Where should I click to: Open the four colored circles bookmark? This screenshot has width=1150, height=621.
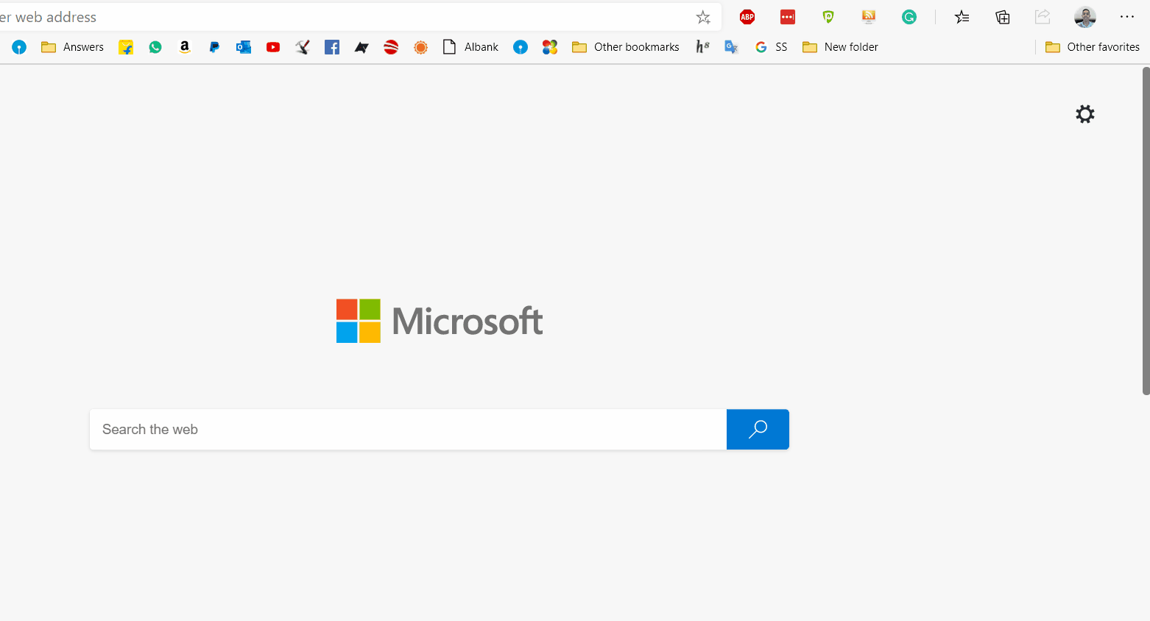pyautogui.click(x=550, y=47)
